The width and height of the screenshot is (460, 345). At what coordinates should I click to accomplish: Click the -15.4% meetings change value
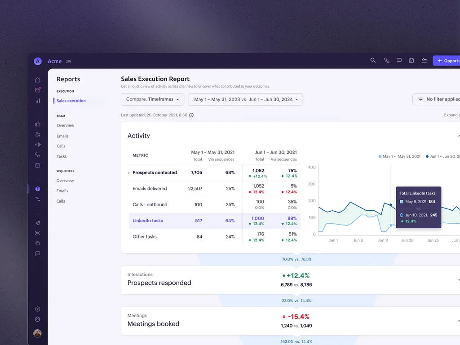(296, 317)
